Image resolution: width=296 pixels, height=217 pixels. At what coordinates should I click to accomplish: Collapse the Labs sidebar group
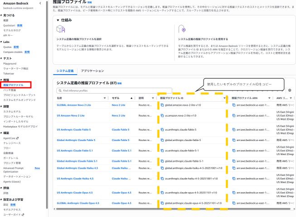[x=1, y=42]
